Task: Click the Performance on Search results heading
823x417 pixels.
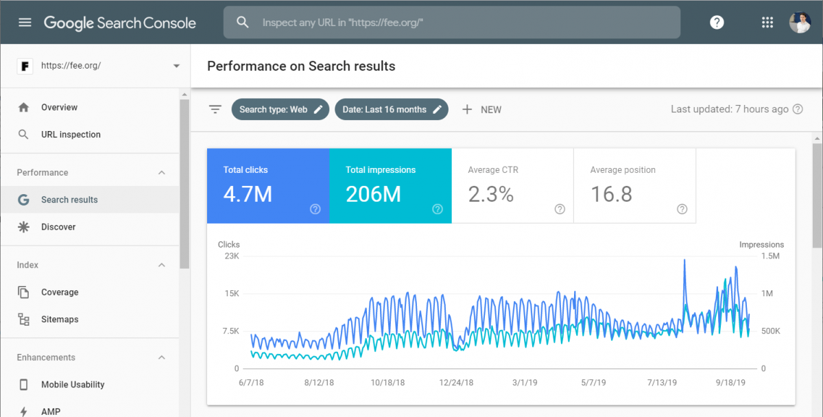Action: coord(301,67)
